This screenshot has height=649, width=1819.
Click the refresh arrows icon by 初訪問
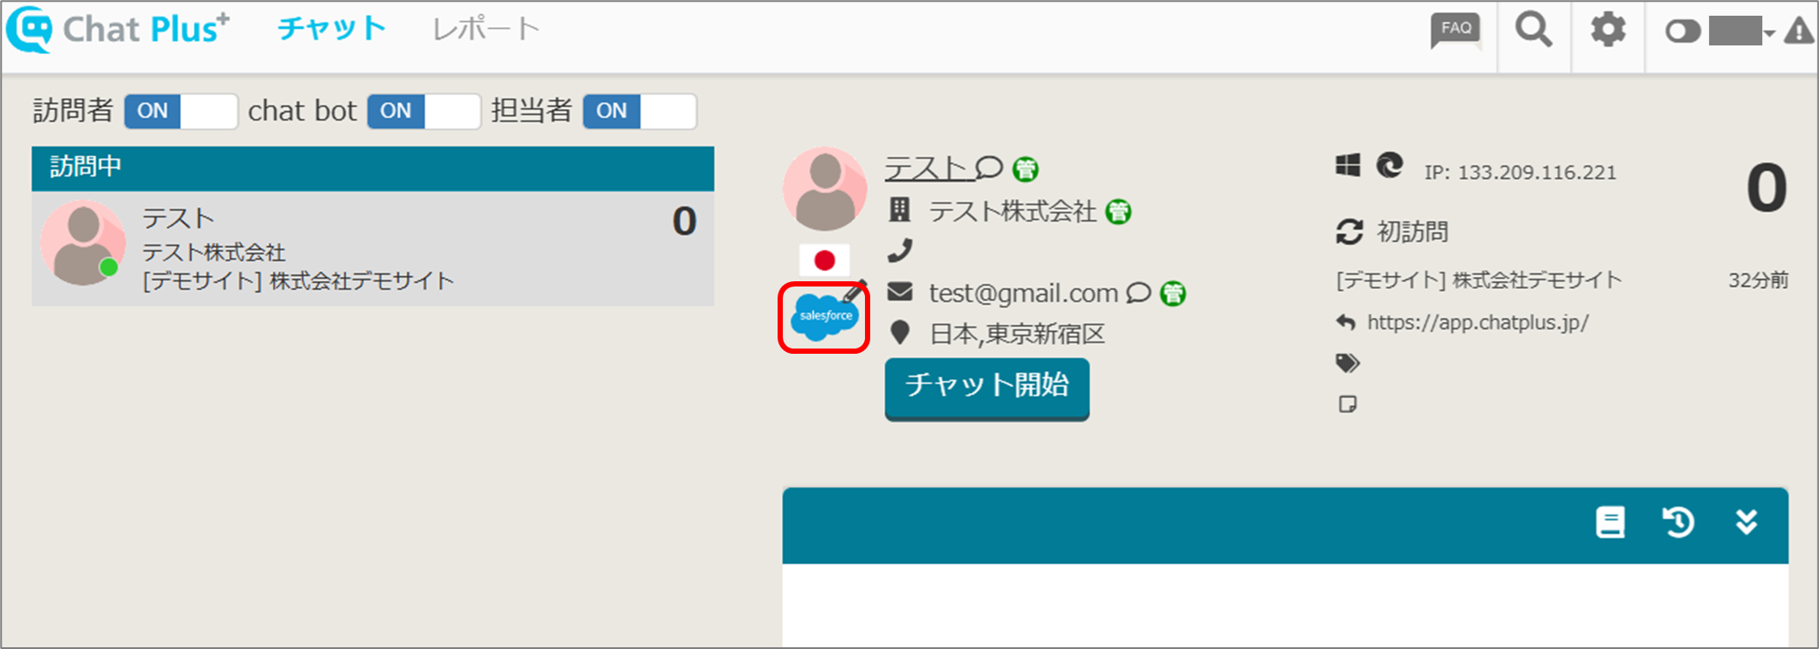[x=1349, y=232]
